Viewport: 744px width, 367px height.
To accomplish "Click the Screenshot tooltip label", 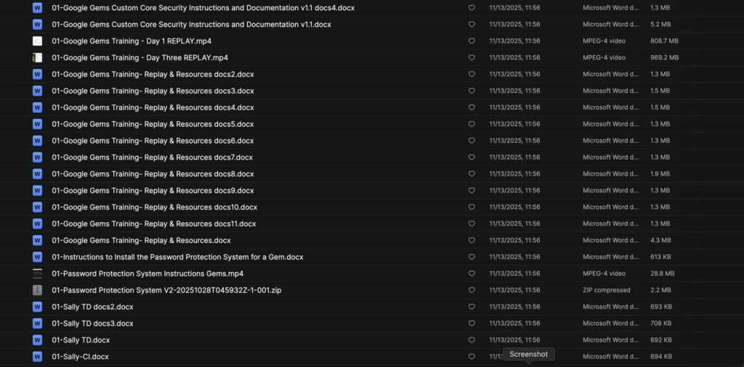I will (x=528, y=354).
